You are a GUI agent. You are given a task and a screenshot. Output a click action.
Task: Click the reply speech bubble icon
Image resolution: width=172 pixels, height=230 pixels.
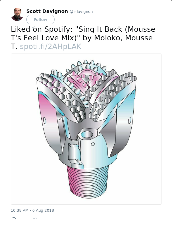(x=14, y=218)
